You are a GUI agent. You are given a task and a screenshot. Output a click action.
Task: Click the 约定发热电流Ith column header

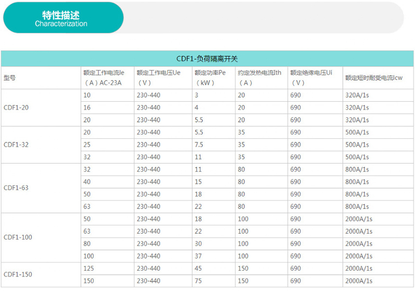point(261,78)
